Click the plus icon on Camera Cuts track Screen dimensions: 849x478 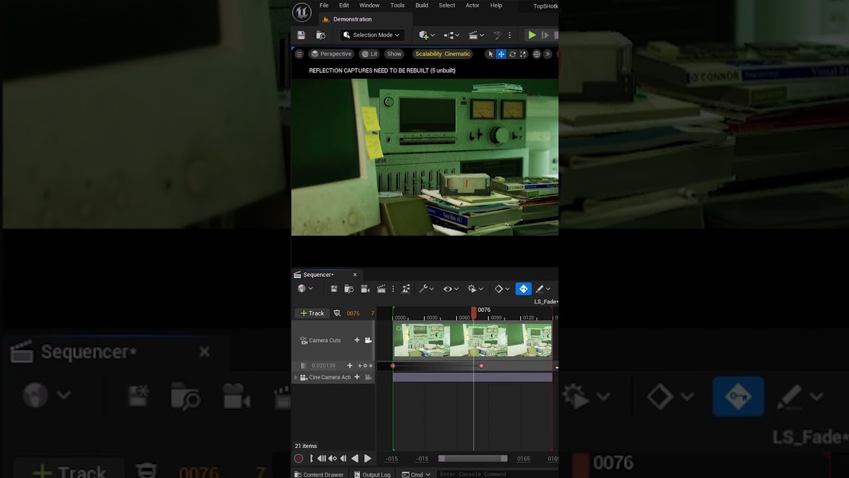pos(357,341)
